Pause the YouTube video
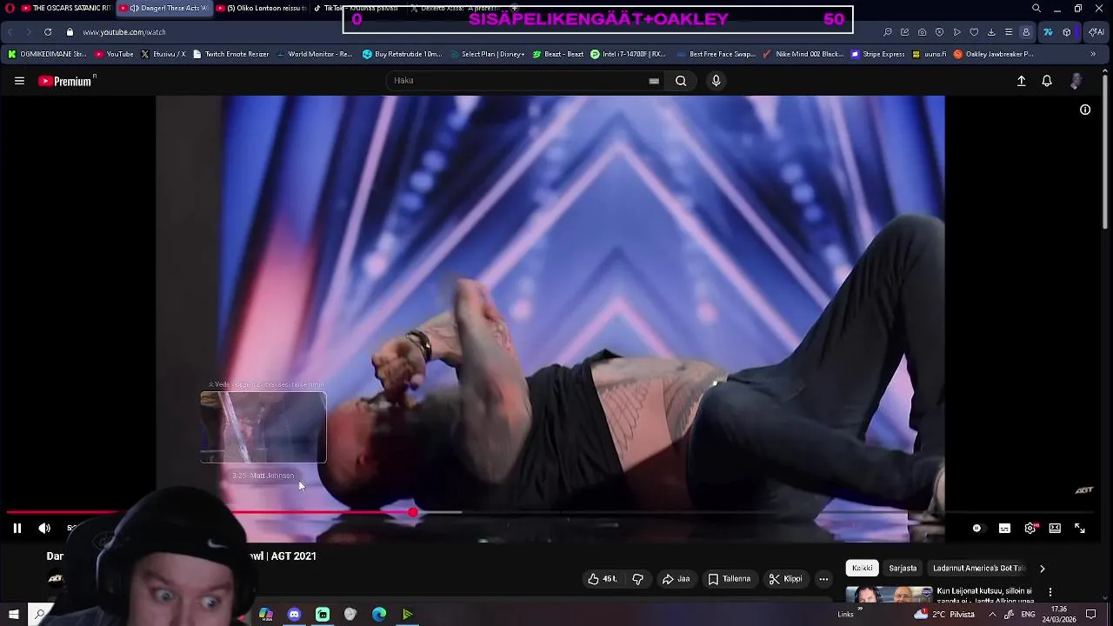 coord(17,528)
